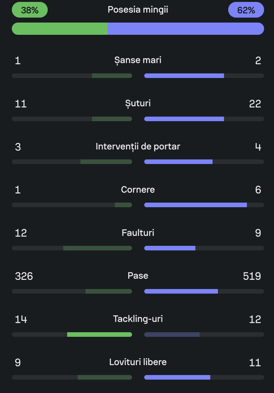Click the 519 passes value
Viewport: 274px width, 393px height.
point(252,276)
